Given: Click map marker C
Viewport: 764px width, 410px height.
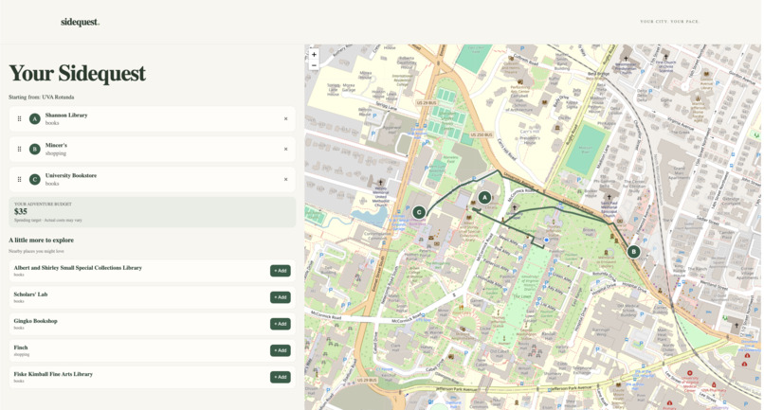Looking at the screenshot, I should [x=419, y=212].
